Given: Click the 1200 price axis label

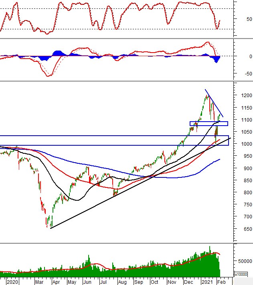Looking at the screenshot, I should [247, 96].
